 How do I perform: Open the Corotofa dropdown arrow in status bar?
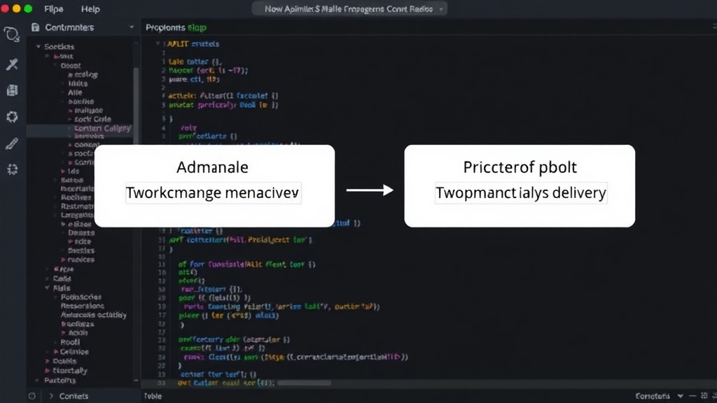click(680, 396)
